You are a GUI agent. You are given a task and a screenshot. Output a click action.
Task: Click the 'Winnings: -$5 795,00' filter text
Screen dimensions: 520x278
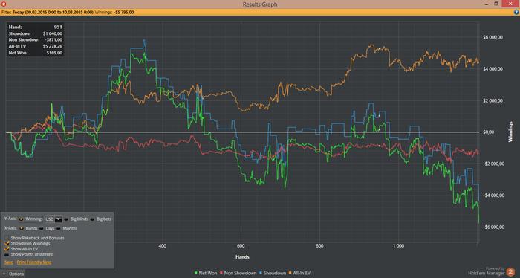tap(114, 13)
